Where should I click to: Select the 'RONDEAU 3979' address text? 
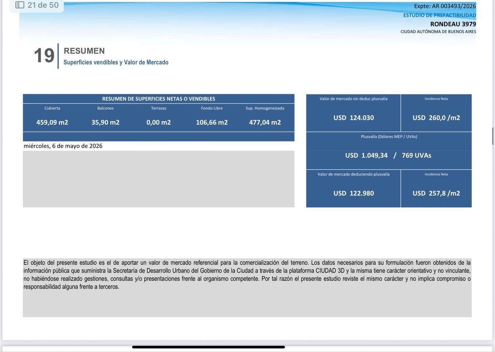(453, 24)
